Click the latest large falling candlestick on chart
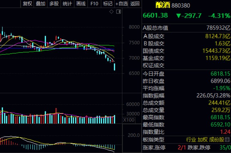Image resolution: width=231 pixels, height=153 pixels. 115,67
